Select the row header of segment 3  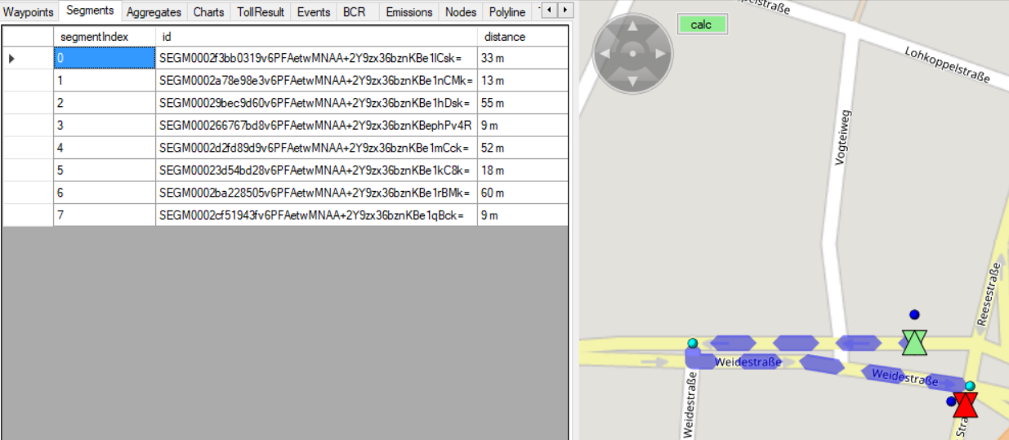click(x=28, y=126)
